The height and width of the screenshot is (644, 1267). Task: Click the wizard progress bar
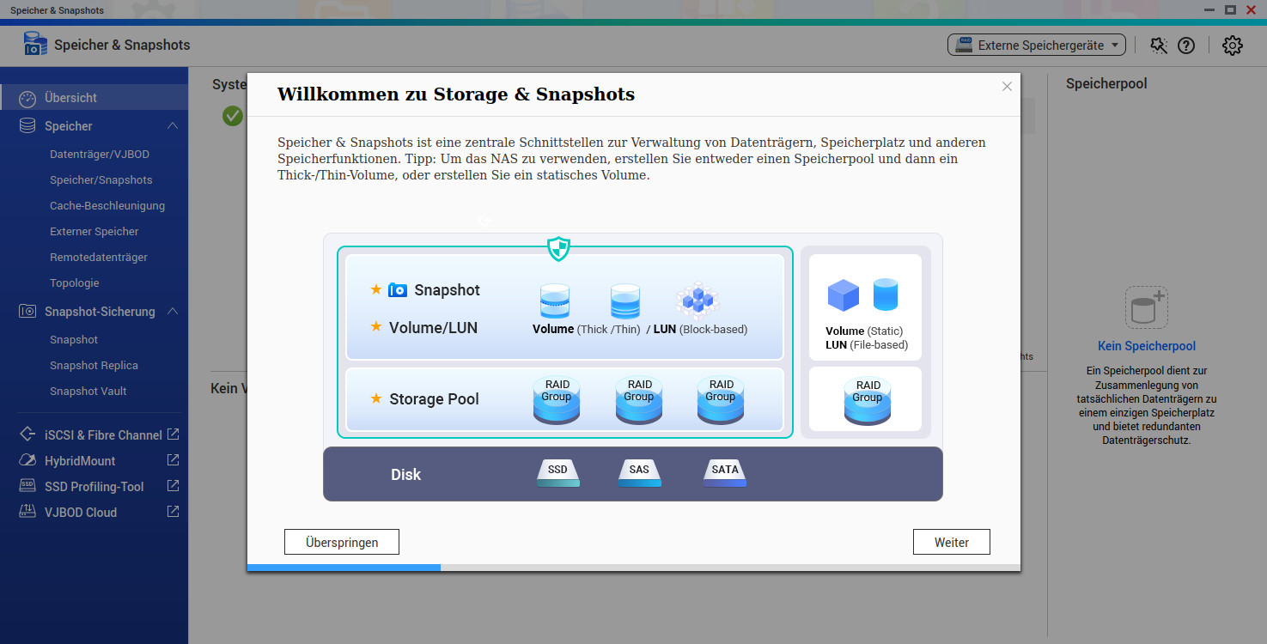[x=633, y=568]
